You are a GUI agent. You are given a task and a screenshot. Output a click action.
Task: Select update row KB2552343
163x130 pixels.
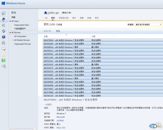[103, 78]
